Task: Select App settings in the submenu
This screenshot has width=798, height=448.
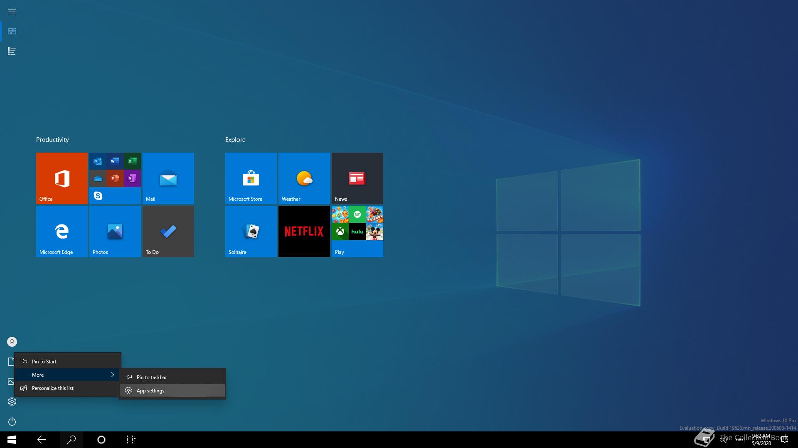Action: (172, 391)
